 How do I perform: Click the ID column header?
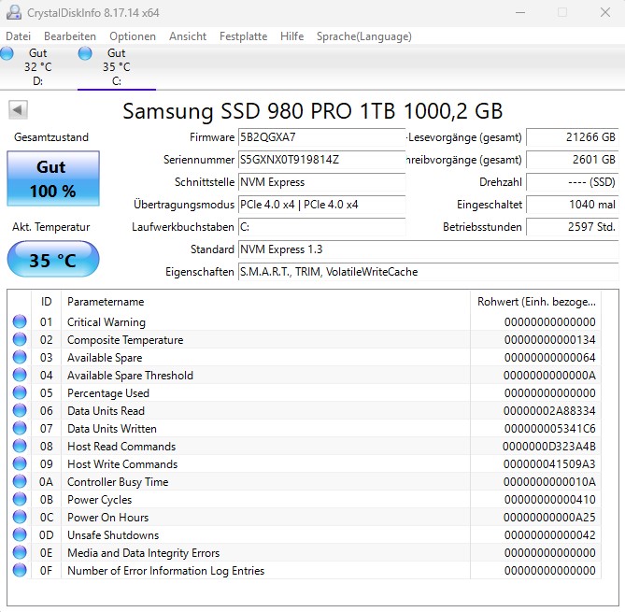(46, 302)
